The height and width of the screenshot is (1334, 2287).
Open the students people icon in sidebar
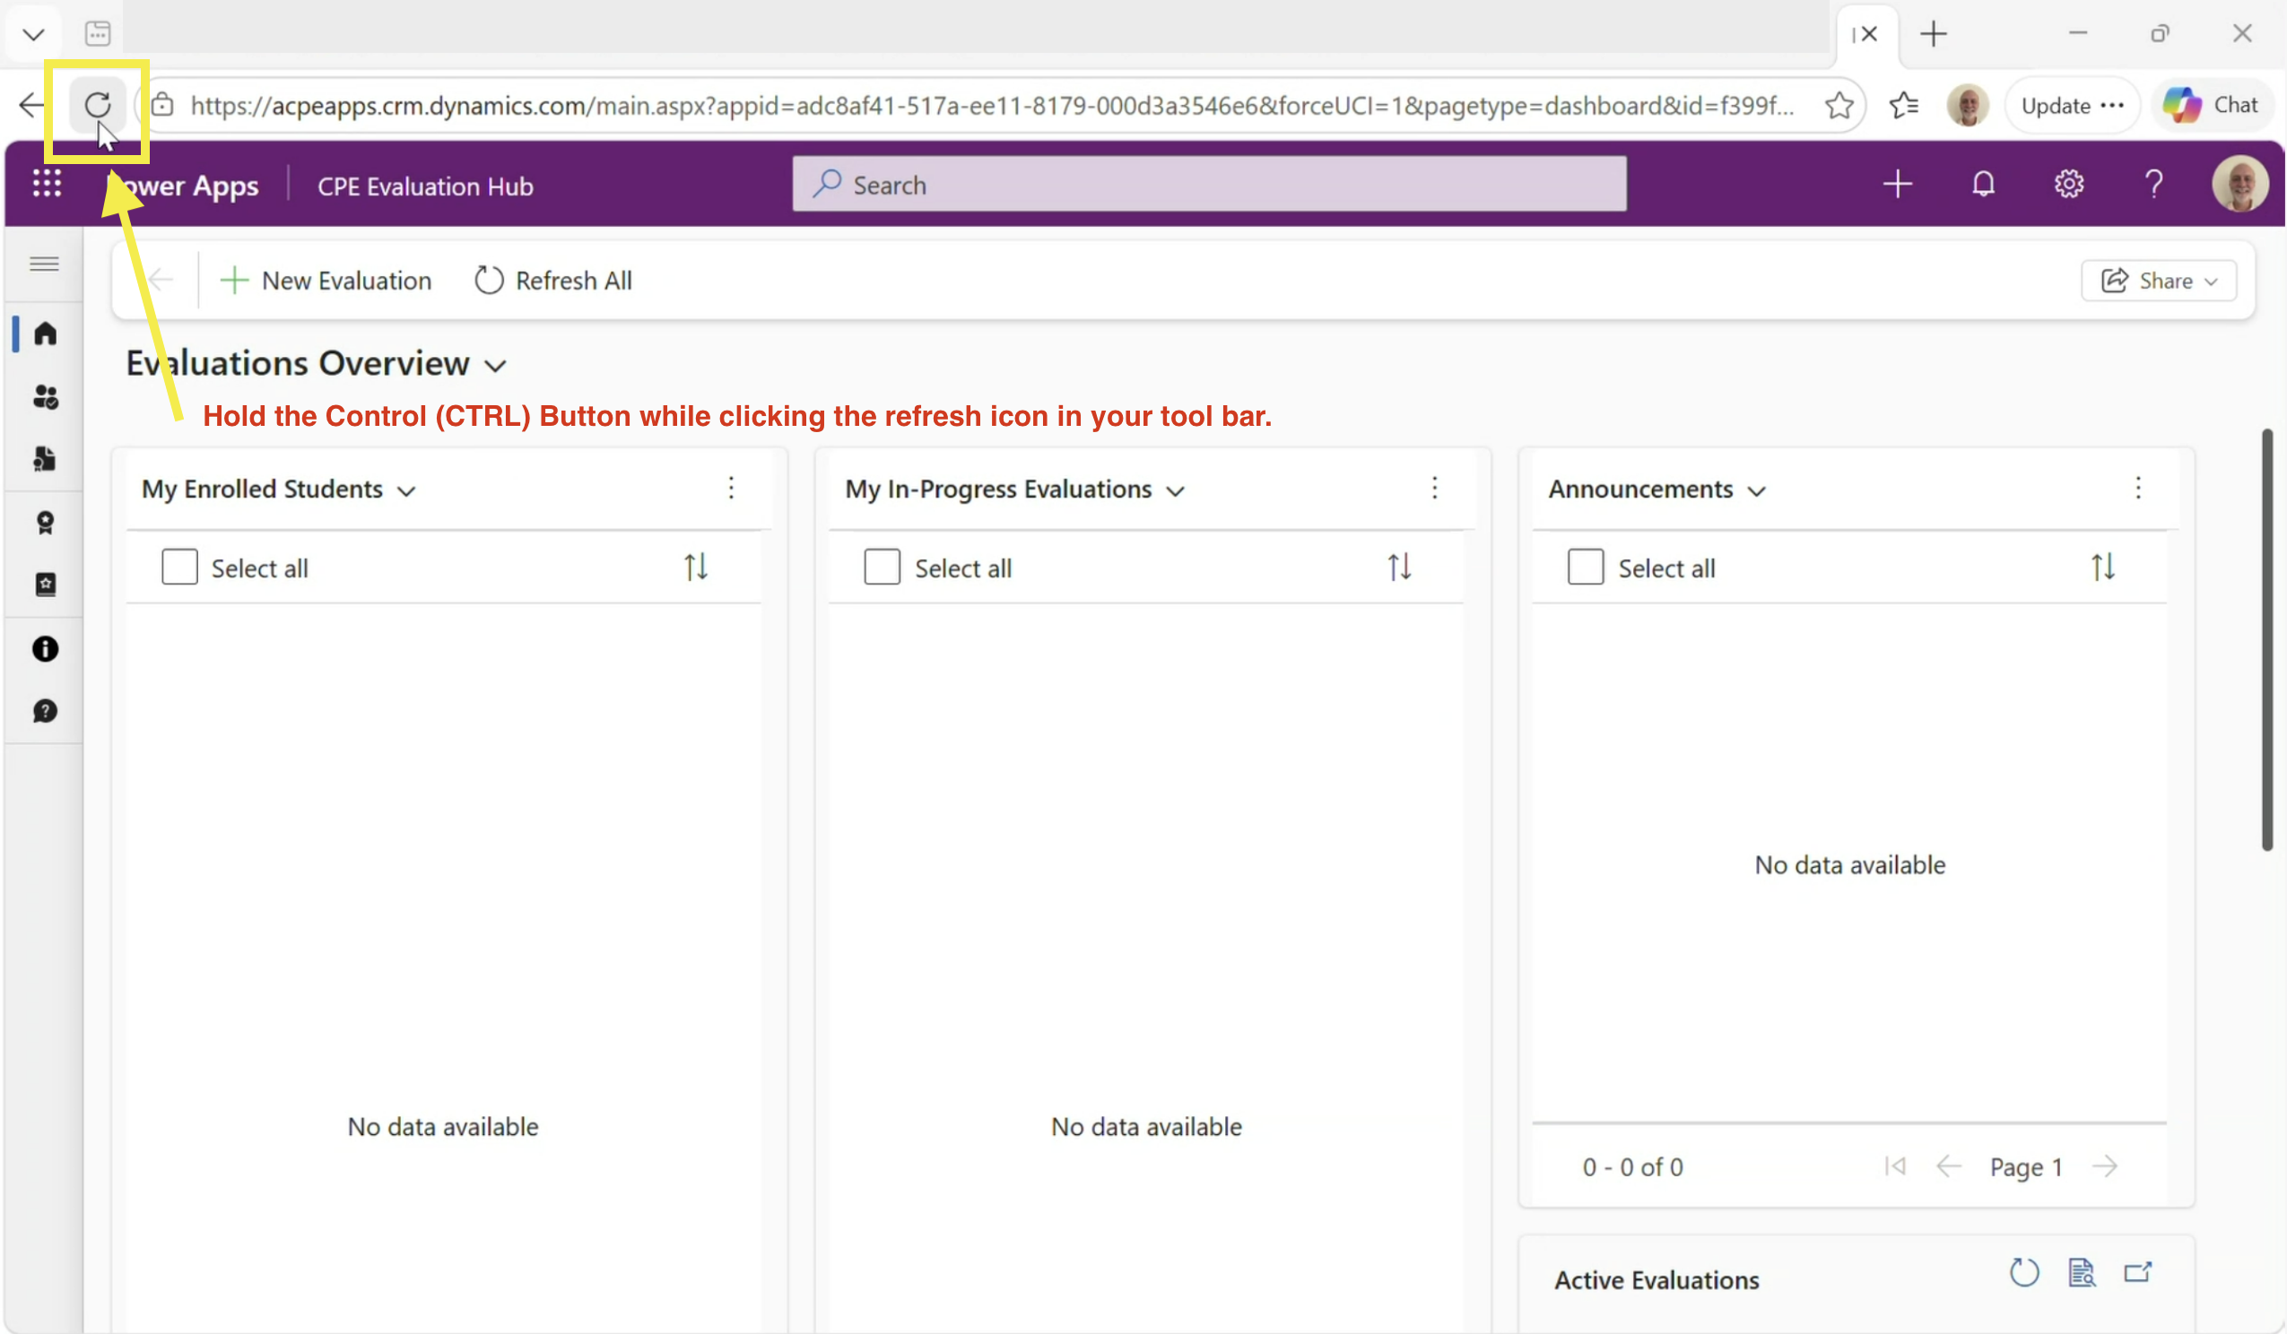pos(45,396)
